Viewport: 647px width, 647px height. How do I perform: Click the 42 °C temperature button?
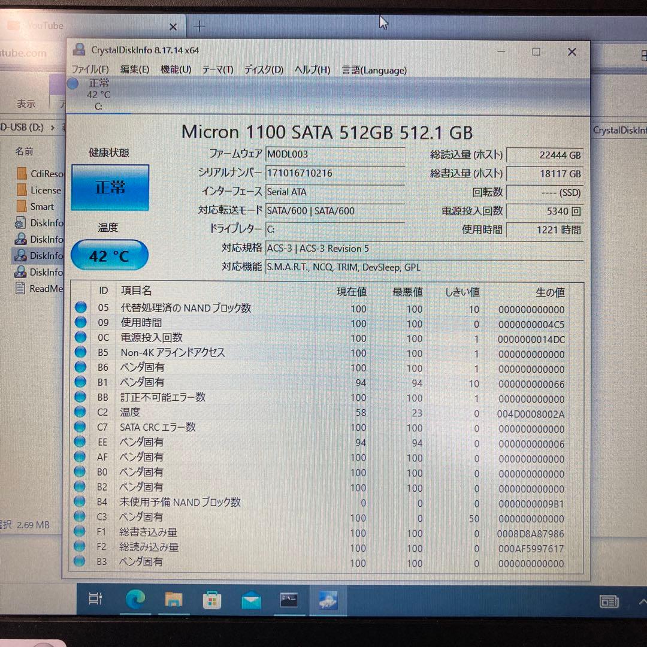(x=110, y=255)
